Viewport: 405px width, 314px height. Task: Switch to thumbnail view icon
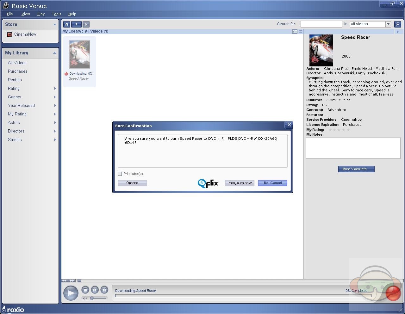pyautogui.click(x=295, y=32)
